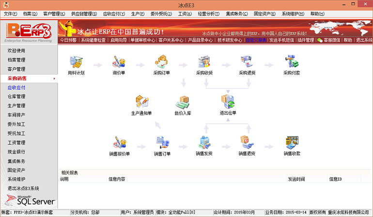
Task: Click the 客服微信 WeChat icon
Action: 320,40
